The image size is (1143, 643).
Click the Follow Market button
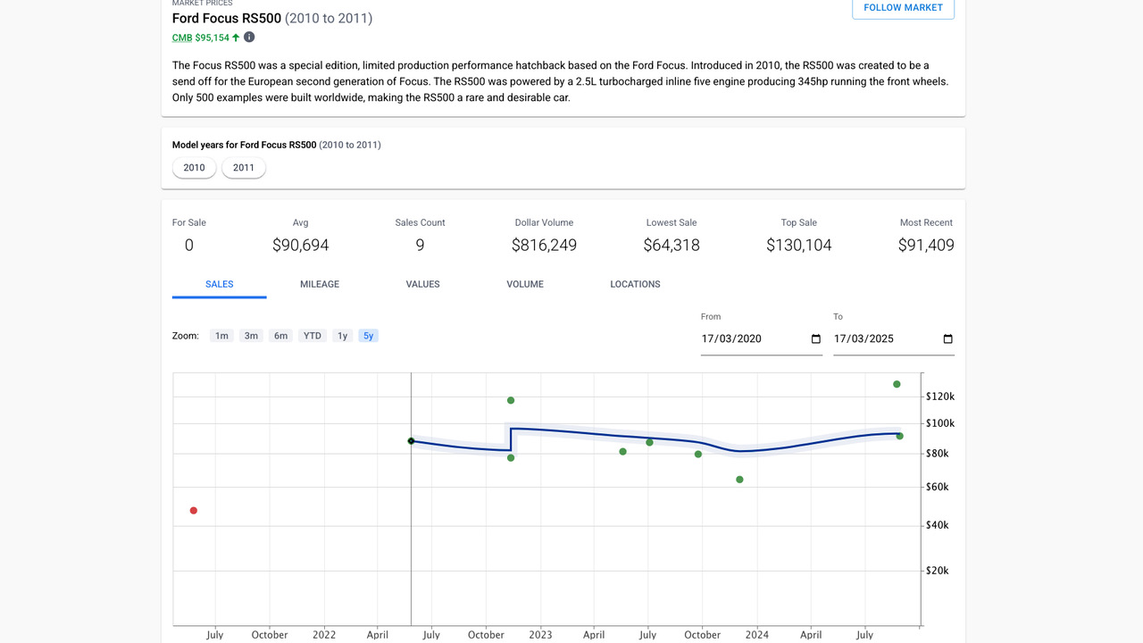(x=903, y=8)
